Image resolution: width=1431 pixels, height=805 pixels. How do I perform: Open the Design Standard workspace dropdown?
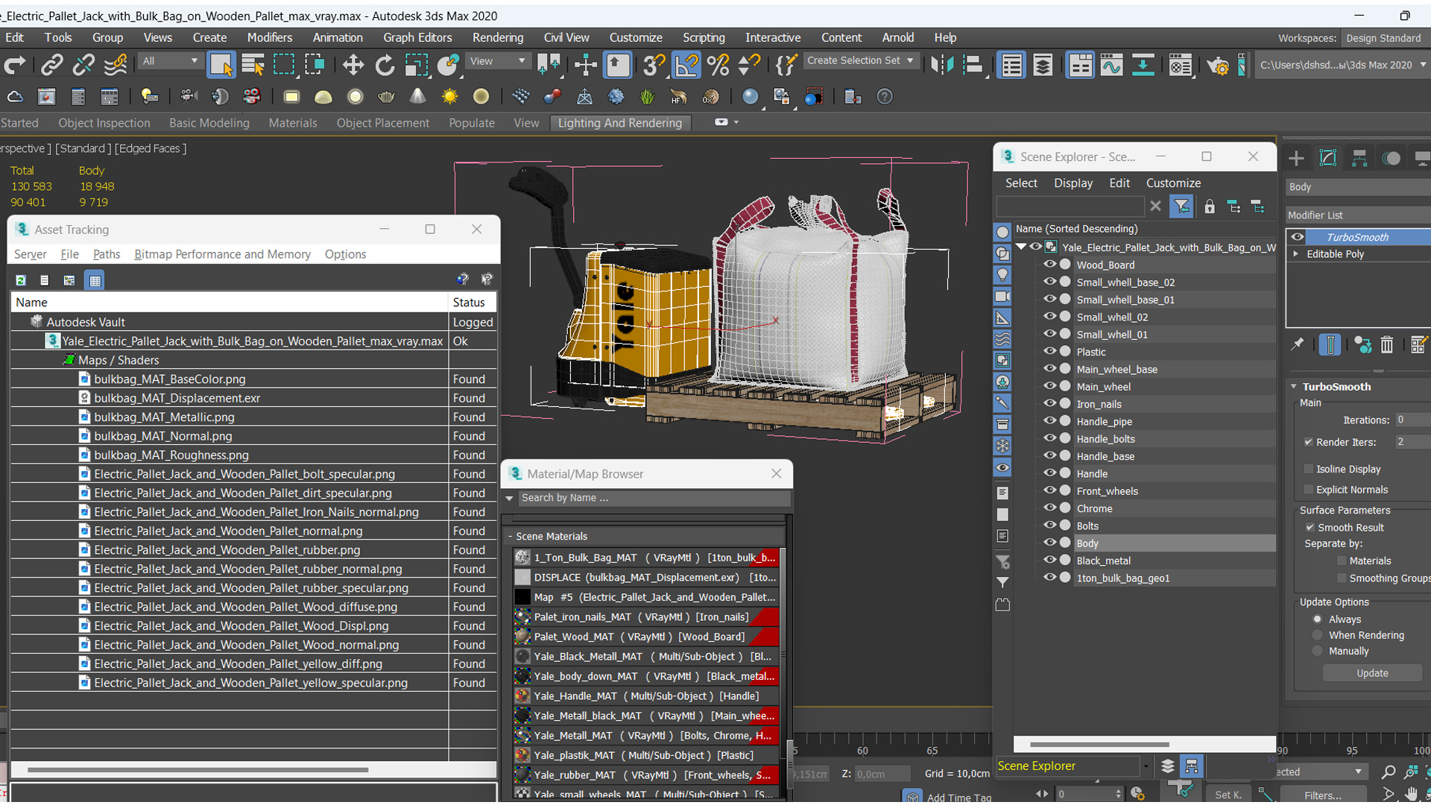point(1384,38)
